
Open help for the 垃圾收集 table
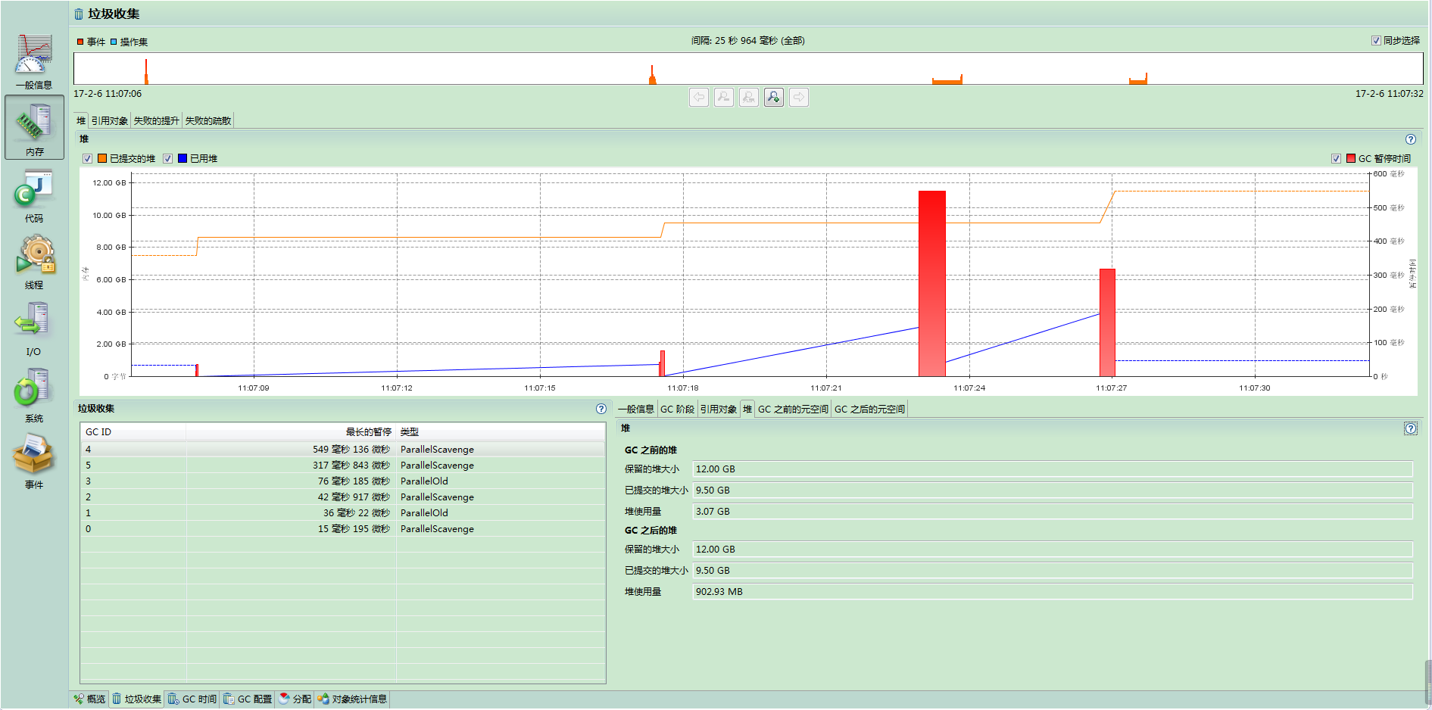[x=601, y=409]
